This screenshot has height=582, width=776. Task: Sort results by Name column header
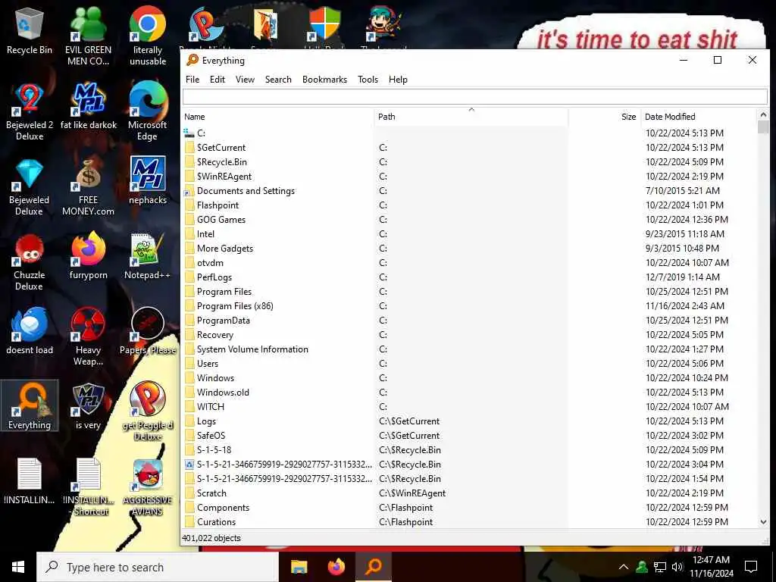coord(278,117)
